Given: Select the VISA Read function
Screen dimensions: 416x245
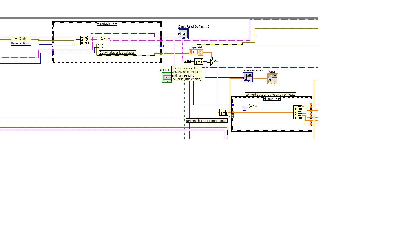Looking at the screenshot, I should pyautogui.click(x=85, y=41).
